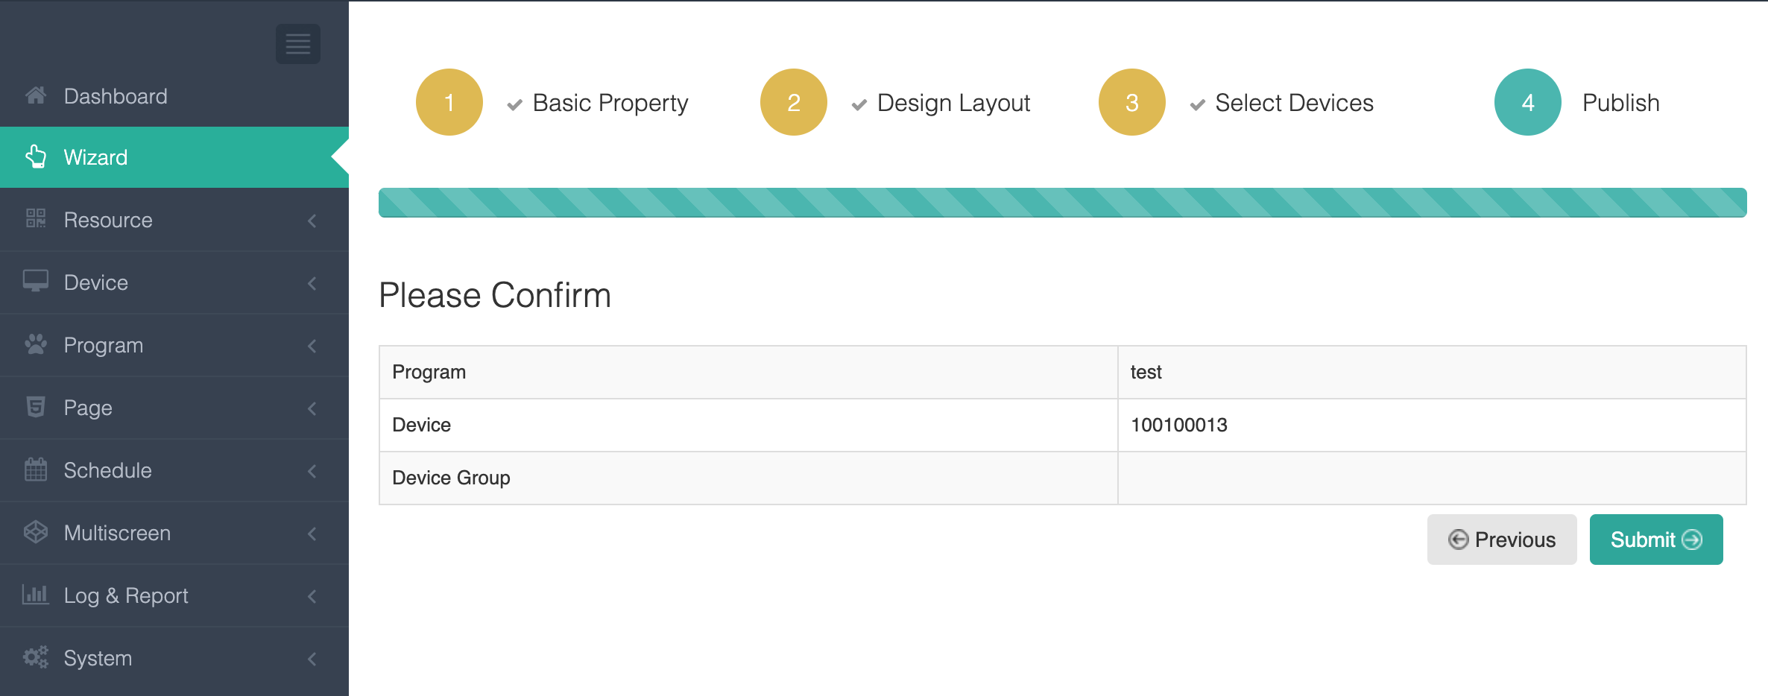This screenshot has width=1768, height=696.
Task: Click the Device monitor icon
Action: click(36, 282)
